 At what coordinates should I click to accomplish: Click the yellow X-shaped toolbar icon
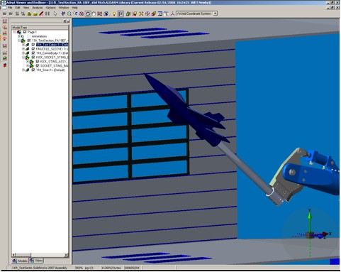point(141,13)
